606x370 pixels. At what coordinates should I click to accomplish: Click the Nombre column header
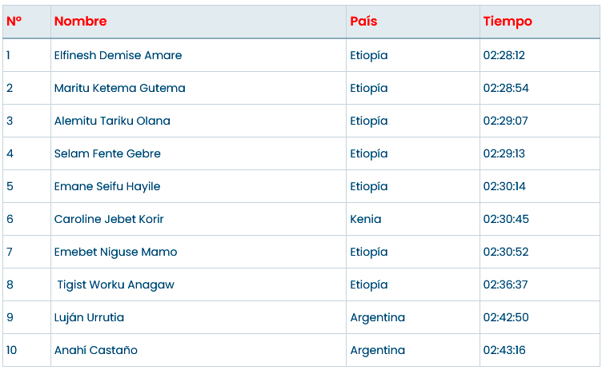80,22
